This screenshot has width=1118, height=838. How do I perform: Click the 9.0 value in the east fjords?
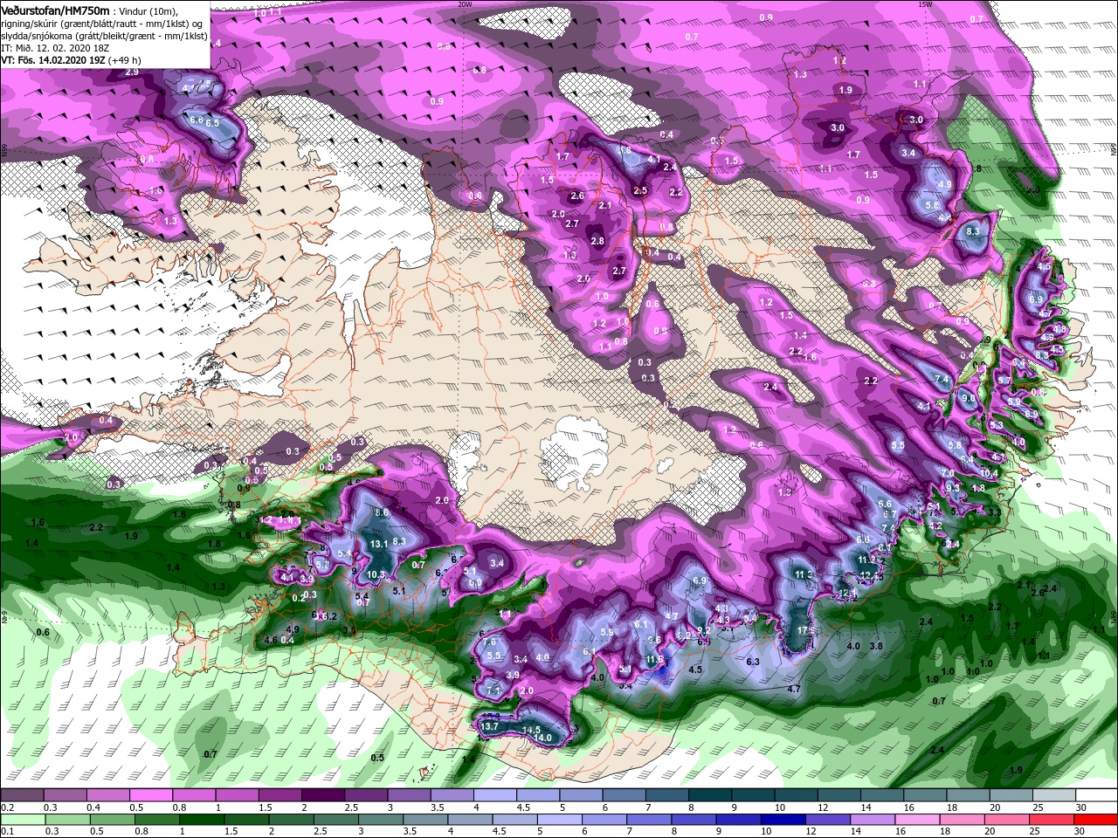click(968, 398)
